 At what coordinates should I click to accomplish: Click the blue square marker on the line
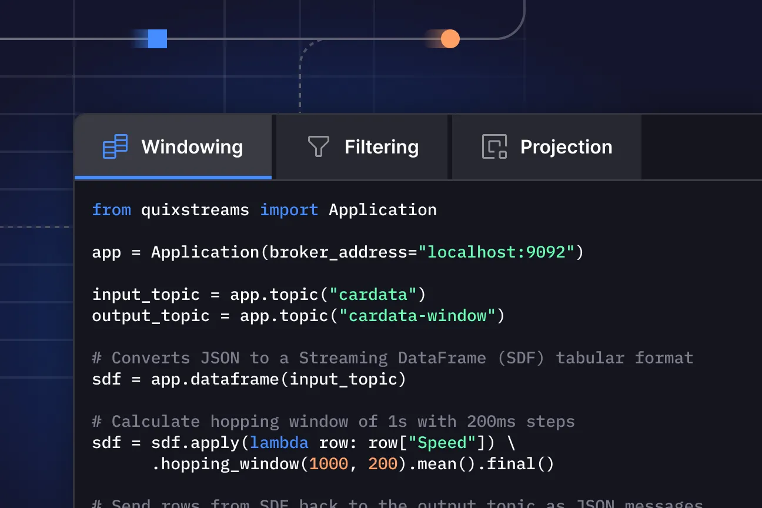coord(156,38)
